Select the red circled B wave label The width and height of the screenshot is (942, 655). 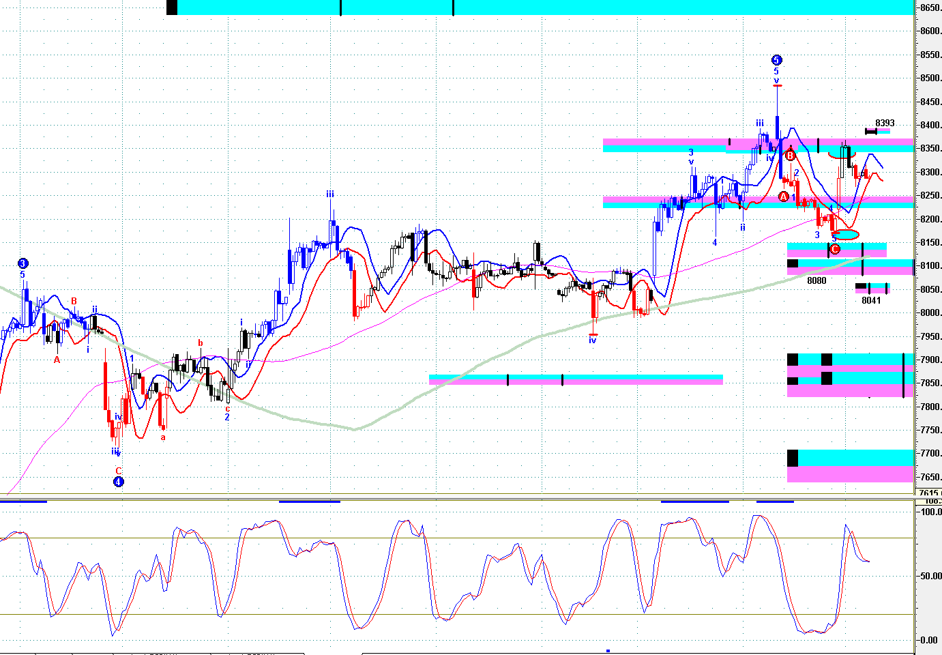coord(790,156)
